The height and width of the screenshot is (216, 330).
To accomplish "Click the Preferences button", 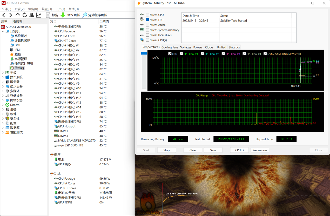I will [x=260, y=150].
